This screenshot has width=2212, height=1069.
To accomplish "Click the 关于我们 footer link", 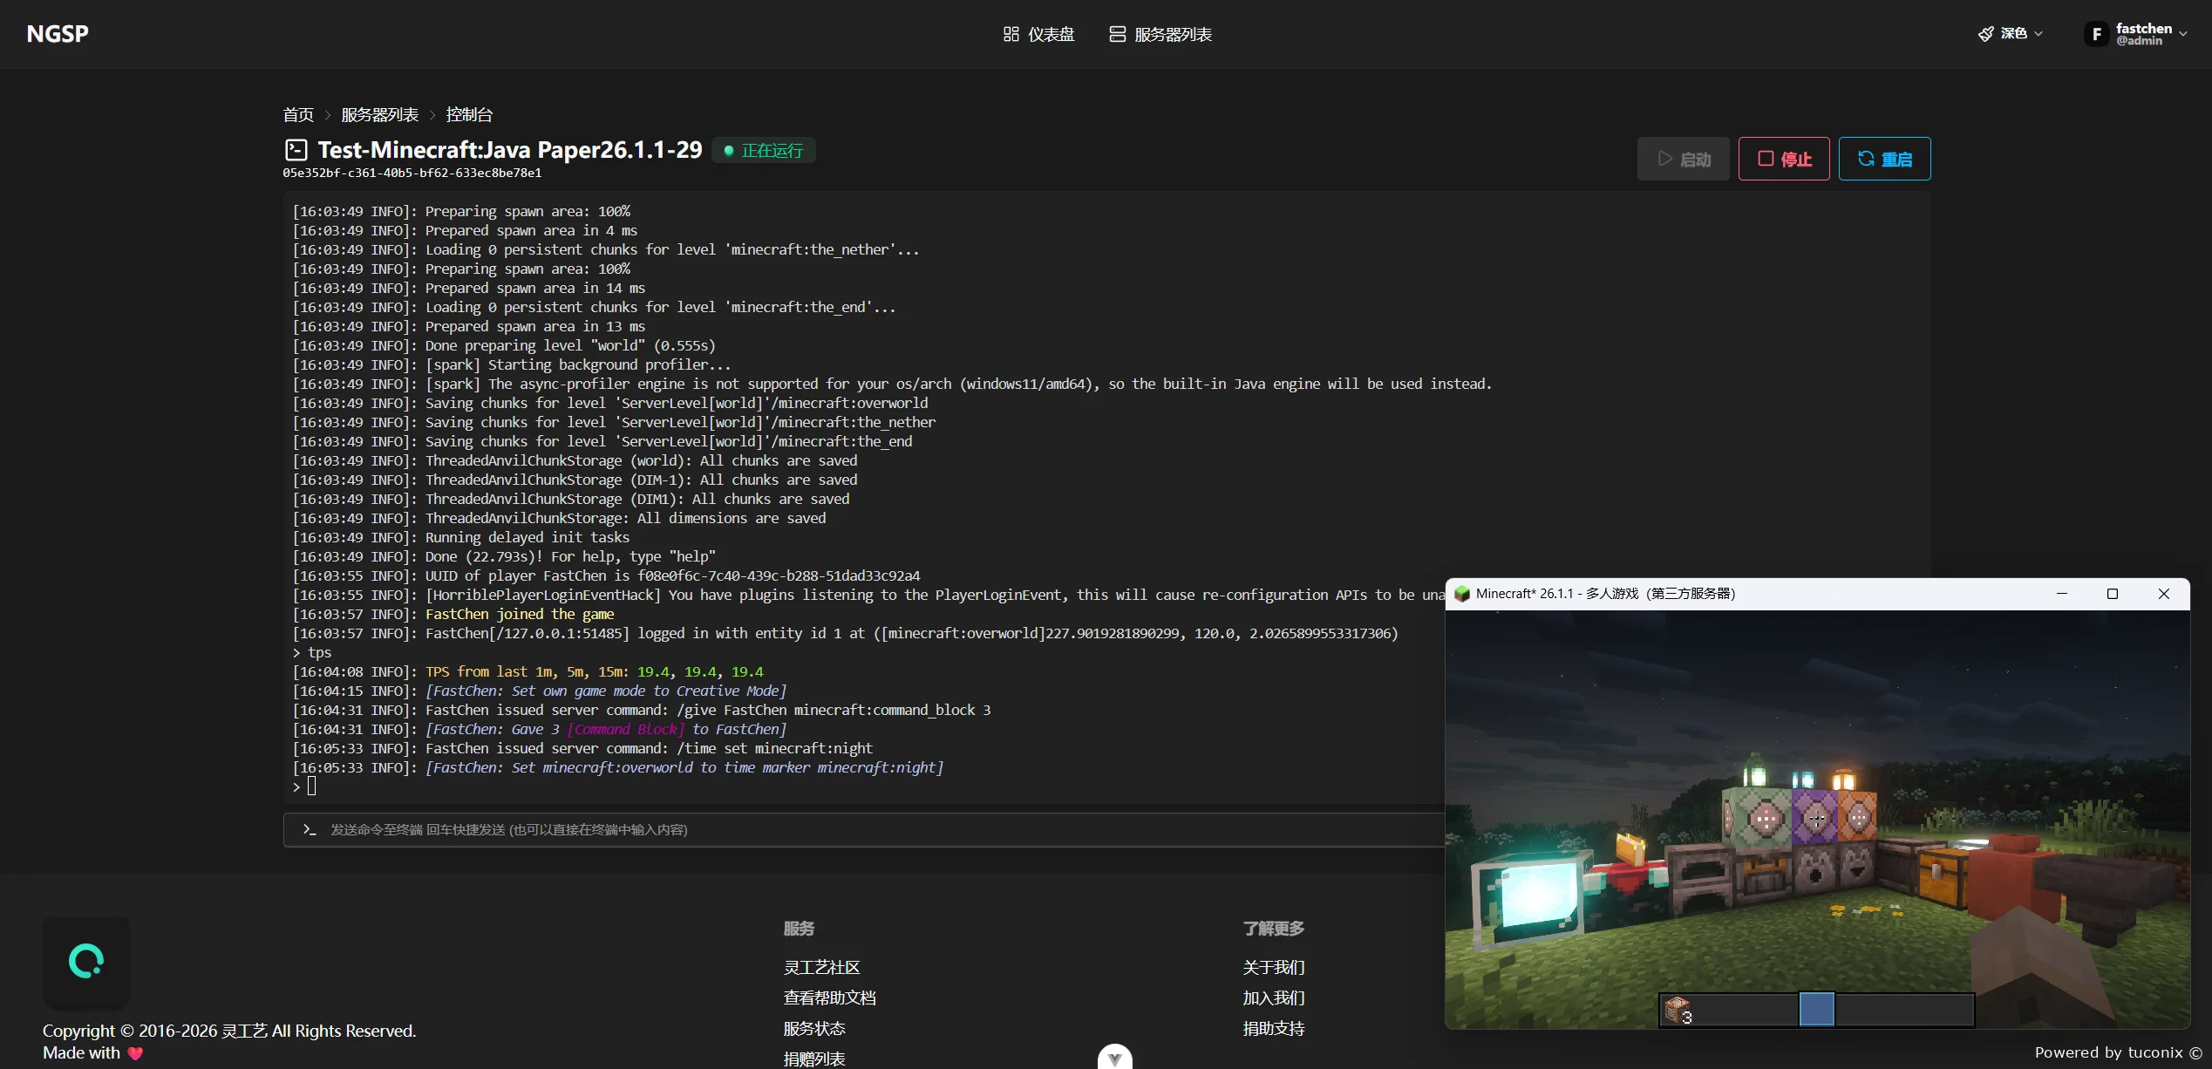I will pyautogui.click(x=1273, y=967).
